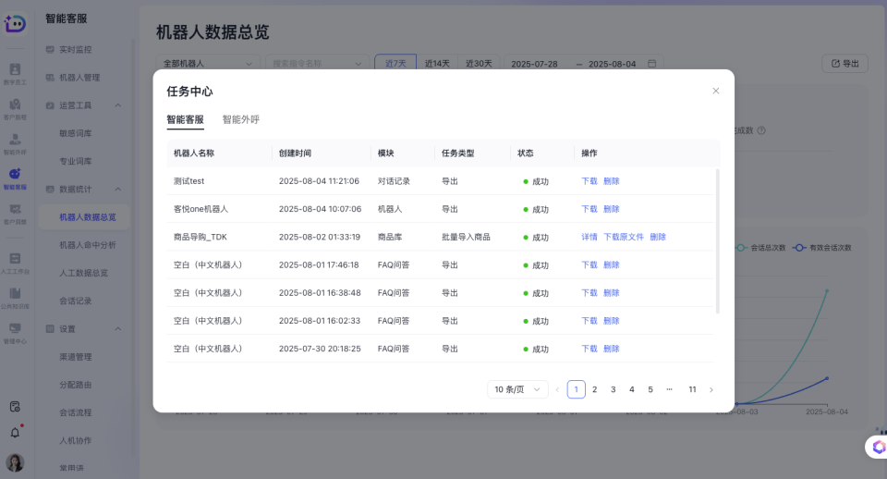
Task: Click the app logo at top-left
Action: click(15, 23)
